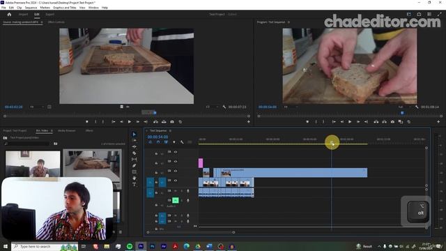Open Program monitor settings wrench
The width and height of the screenshot is (446, 251).
click(417, 107)
